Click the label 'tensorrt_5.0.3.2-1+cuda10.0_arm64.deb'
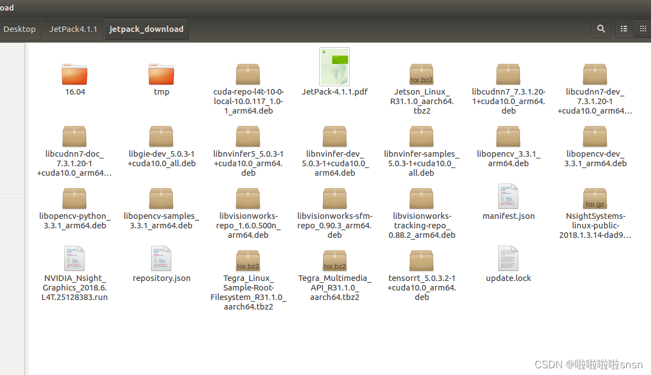651x375 pixels. (x=421, y=287)
